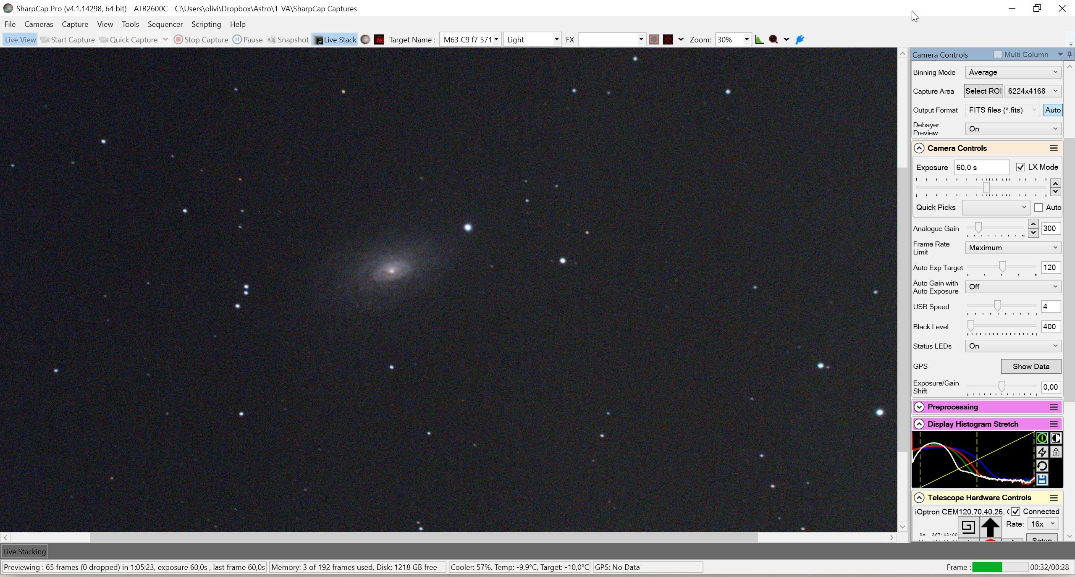This screenshot has height=577, width=1075.
Task: Save the histogram stretch settings
Action: tap(1042, 480)
